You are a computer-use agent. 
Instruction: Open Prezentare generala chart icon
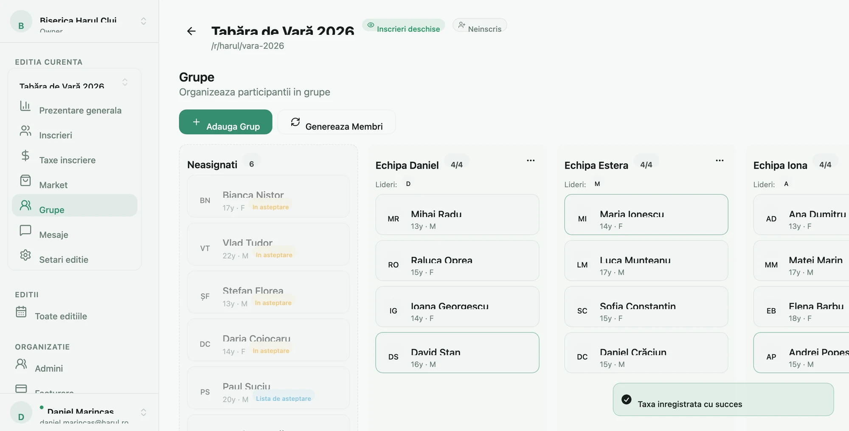[x=25, y=106]
